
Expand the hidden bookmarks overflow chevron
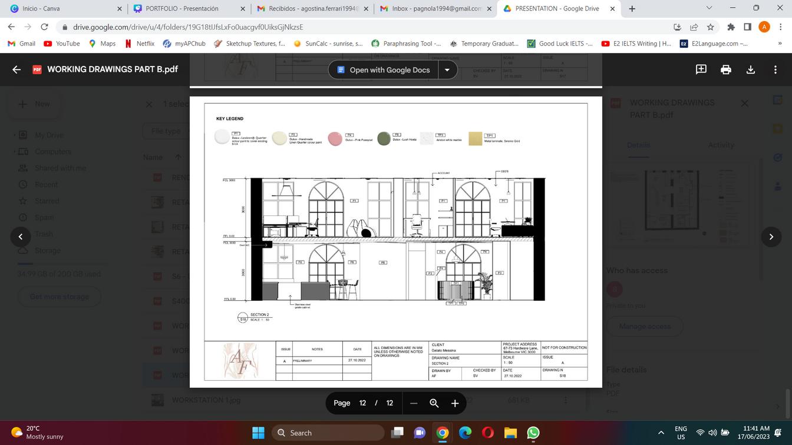coord(780,44)
